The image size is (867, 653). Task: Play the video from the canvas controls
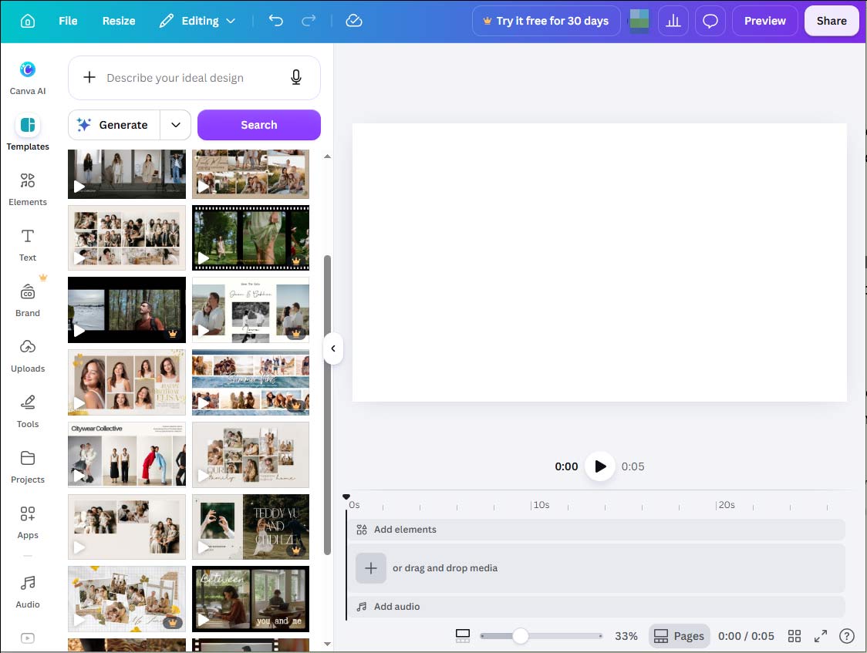[600, 466]
